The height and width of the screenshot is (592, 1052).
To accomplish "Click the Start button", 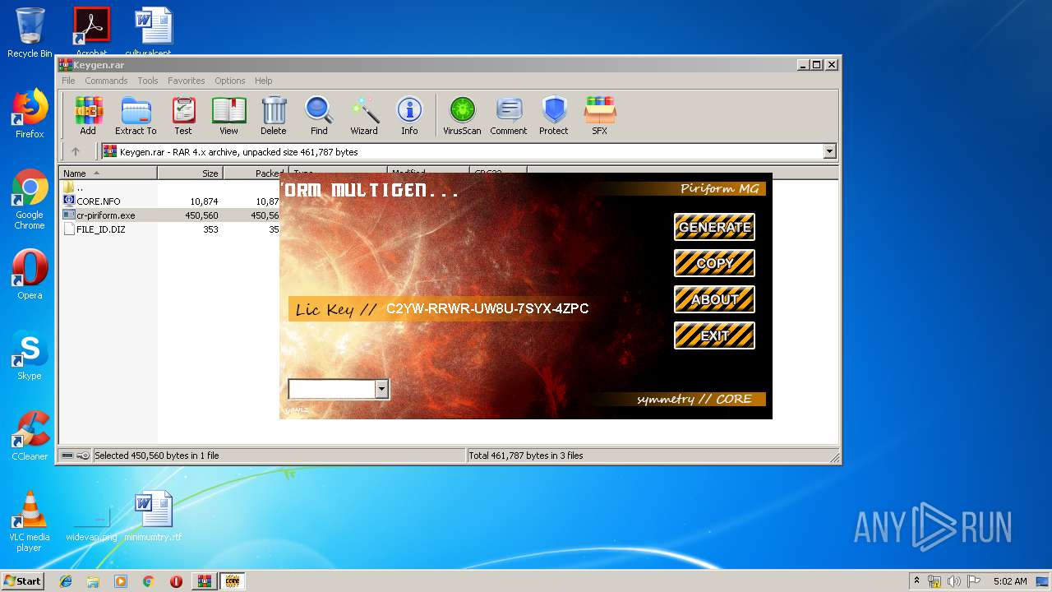I will click(22, 580).
